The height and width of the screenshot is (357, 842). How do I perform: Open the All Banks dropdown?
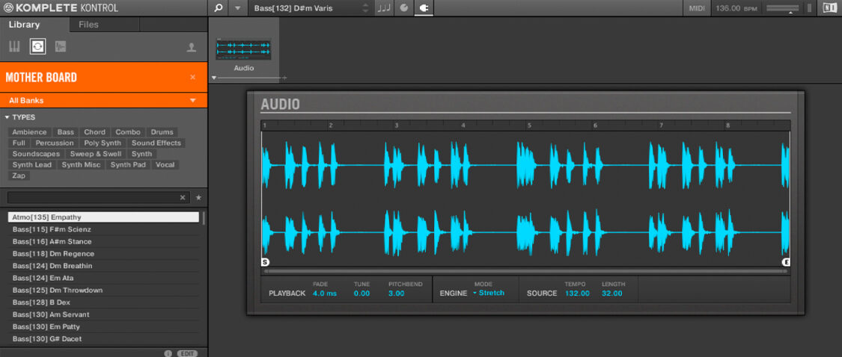pyautogui.click(x=103, y=100)
